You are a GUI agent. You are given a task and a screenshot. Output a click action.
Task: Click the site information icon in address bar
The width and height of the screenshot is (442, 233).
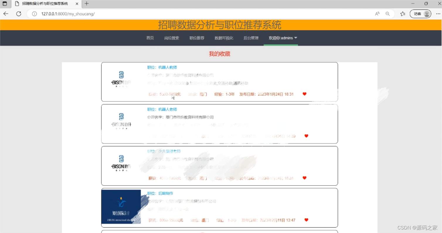(x=34, y=14)
